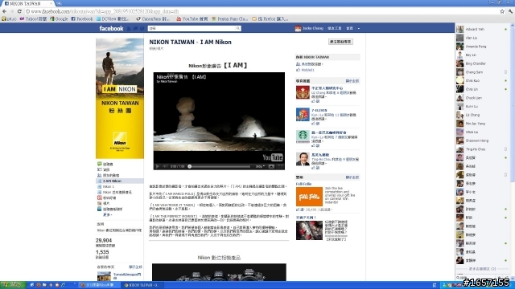
Task: Open the Info item in left sidebar
Action: (104, 169)
